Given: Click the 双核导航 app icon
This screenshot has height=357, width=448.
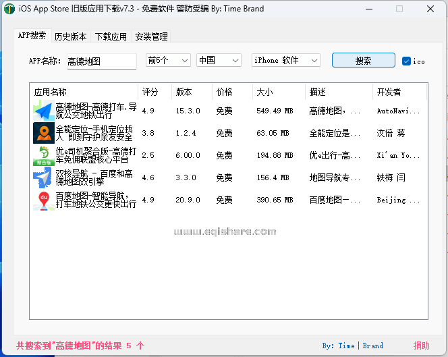Looking at the screenshot, I should [x=44, y=177].
